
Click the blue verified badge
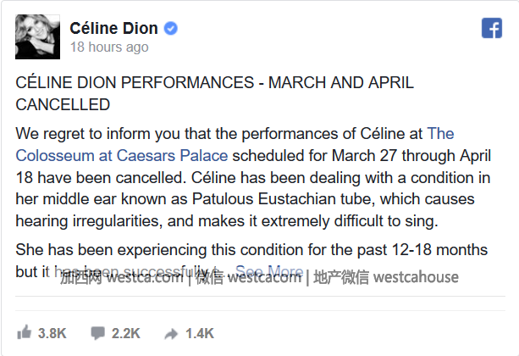[x=171, y=28]
